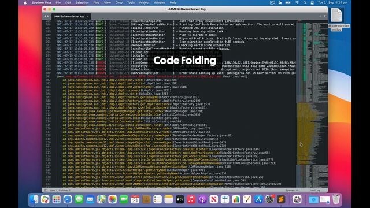Open Messages from the Dock

tap(79, 199)
